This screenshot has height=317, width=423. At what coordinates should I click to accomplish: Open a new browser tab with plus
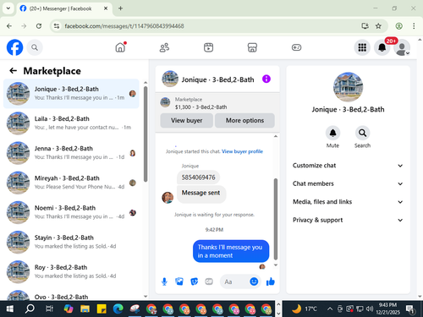(x=120, y=8)
